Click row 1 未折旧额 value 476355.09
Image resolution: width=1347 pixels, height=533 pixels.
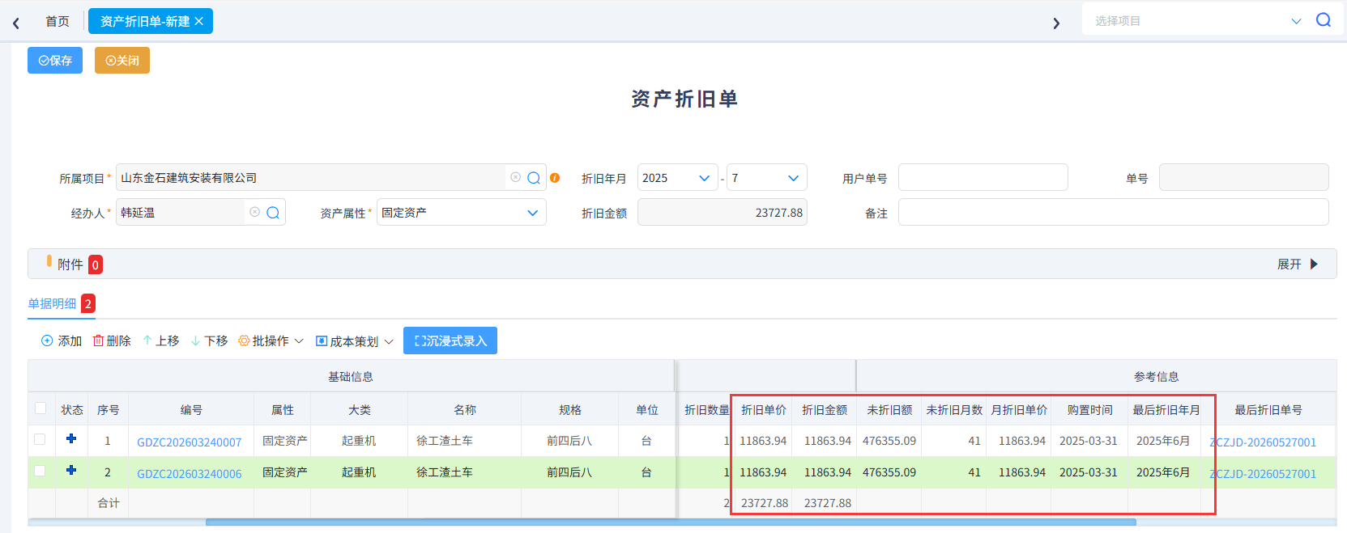(889, 441)
